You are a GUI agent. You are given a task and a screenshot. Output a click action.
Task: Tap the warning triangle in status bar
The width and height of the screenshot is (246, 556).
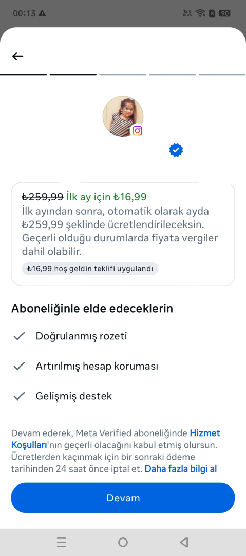coord(42,13)
